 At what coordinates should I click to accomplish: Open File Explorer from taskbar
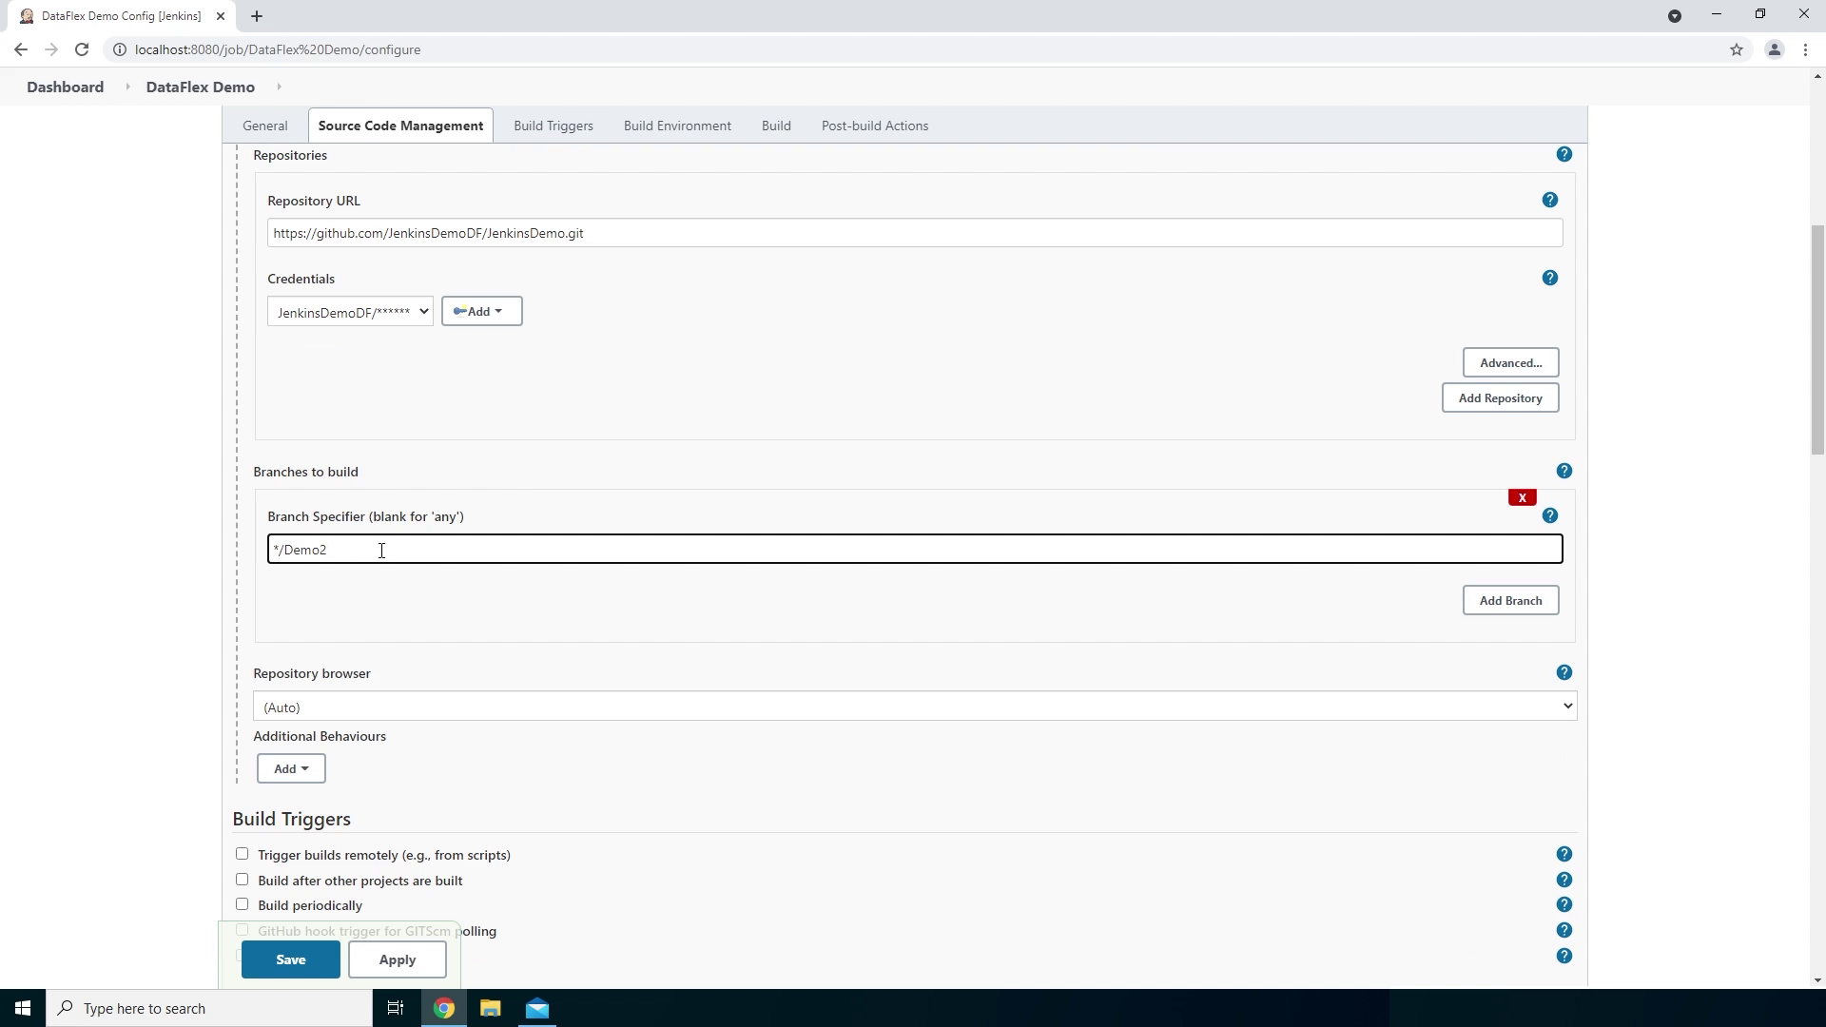tap(490, 1008)
